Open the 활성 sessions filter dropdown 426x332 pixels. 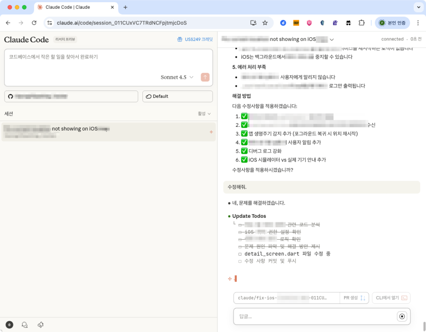pos(204,114)
